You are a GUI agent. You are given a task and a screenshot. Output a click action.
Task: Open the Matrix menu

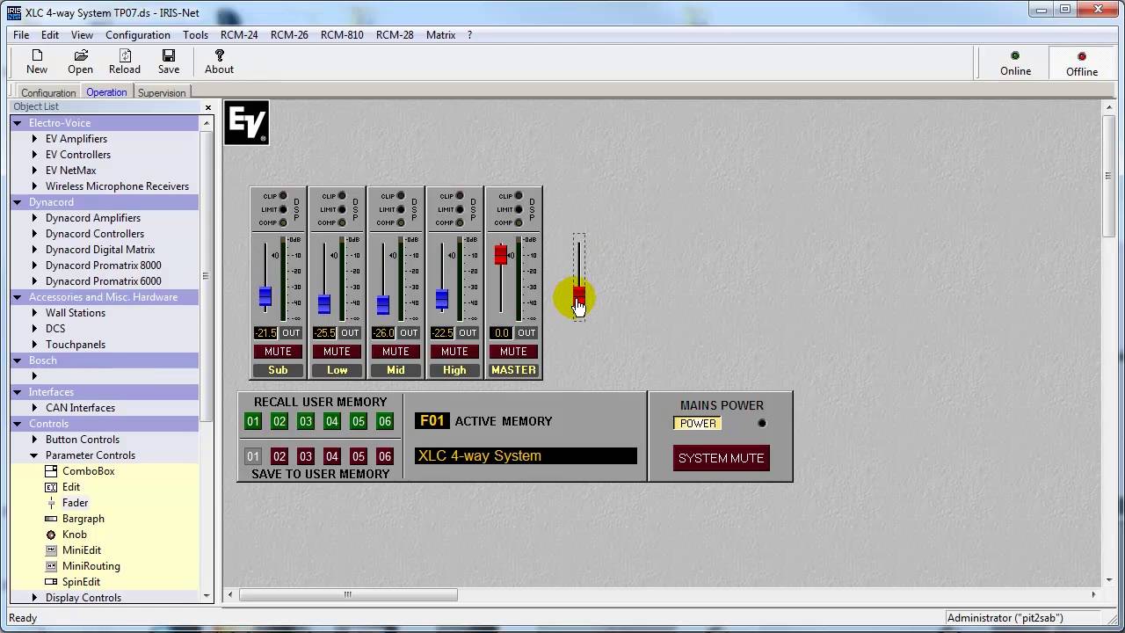click(x=440, y=35)
